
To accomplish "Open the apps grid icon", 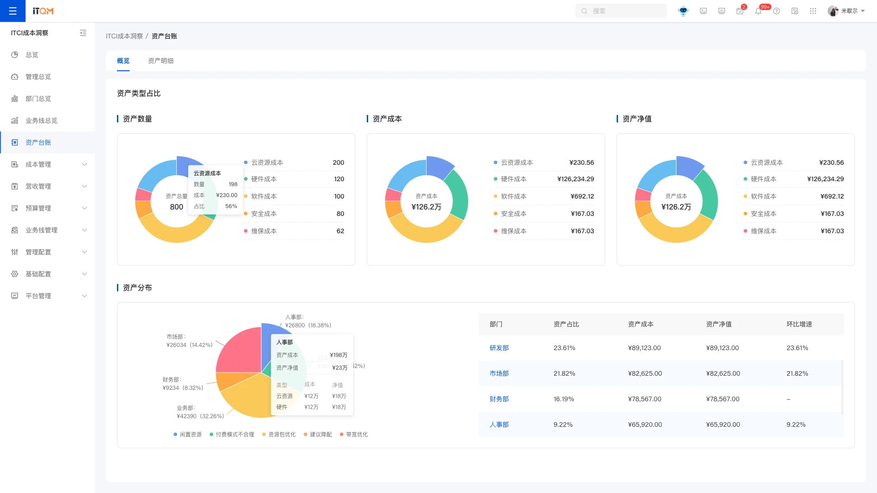I will point(813,11).
